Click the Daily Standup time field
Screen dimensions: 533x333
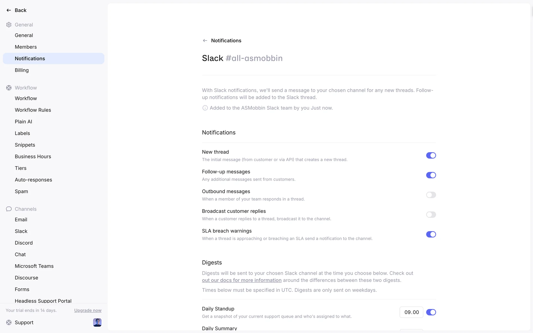411,312
